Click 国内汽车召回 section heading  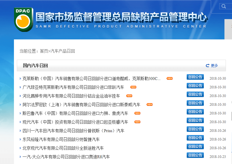click(x=35, y=65)
